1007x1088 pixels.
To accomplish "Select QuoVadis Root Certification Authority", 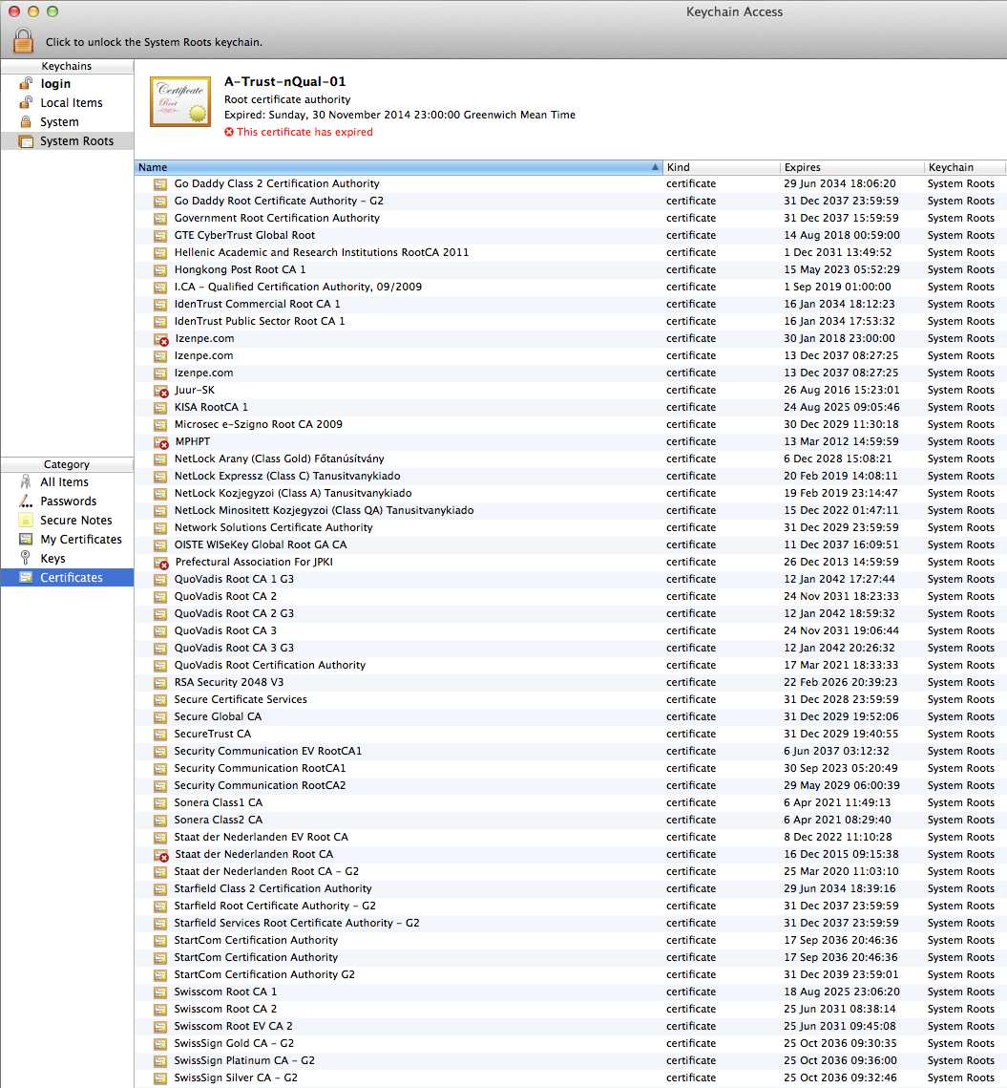I will coord(570,665).
